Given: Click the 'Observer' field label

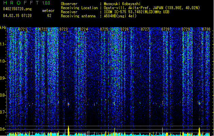Looking at the screenshot, I should (69, 4).
